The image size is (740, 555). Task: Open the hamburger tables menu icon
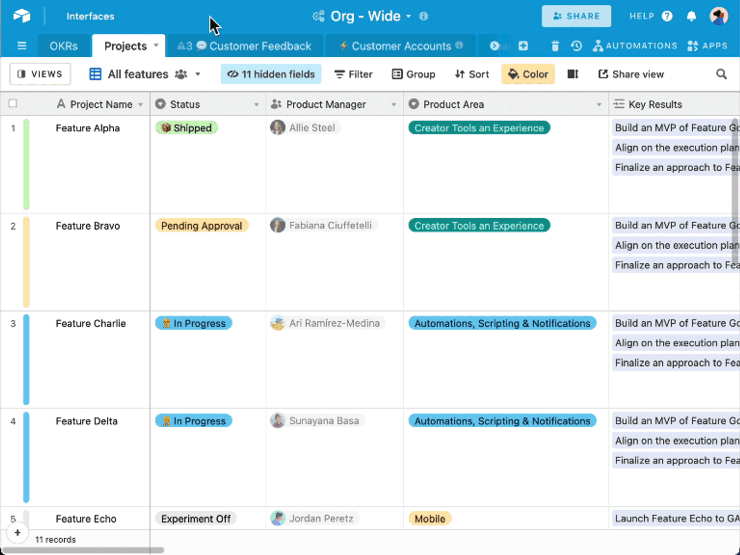(x=22, y=46)
